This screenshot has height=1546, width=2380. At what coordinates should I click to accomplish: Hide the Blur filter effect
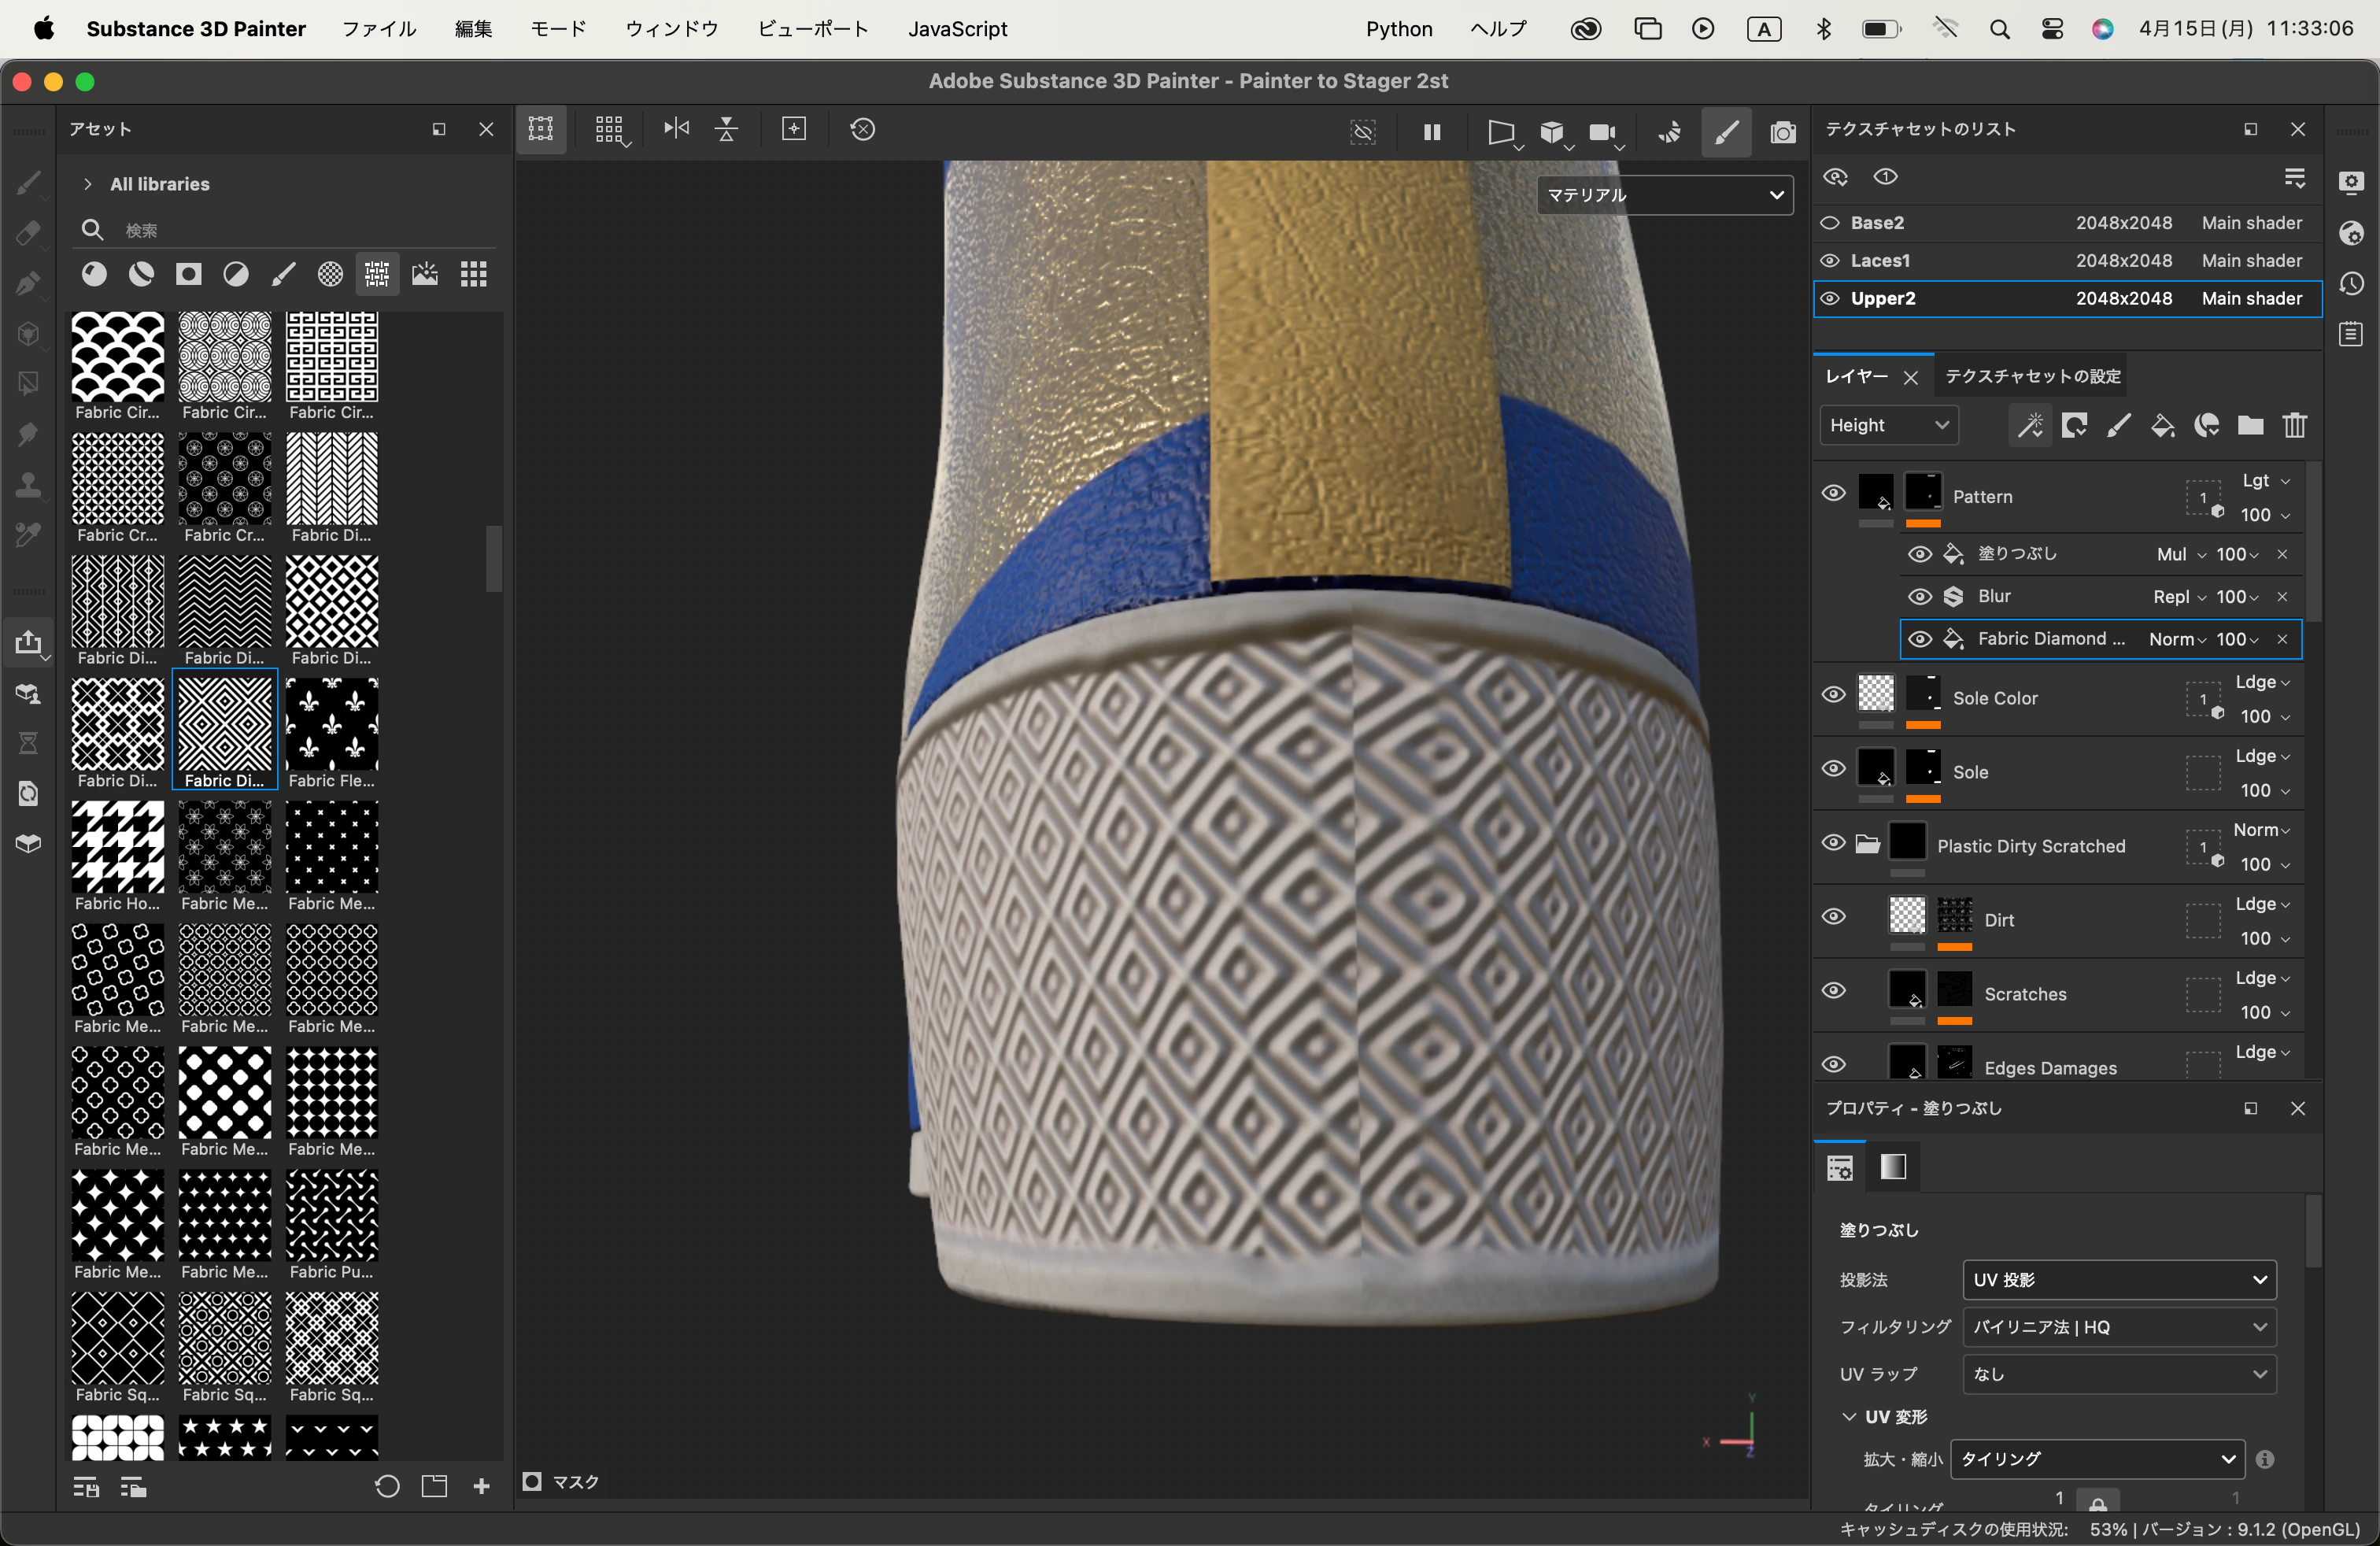(x=1919, y=597)
